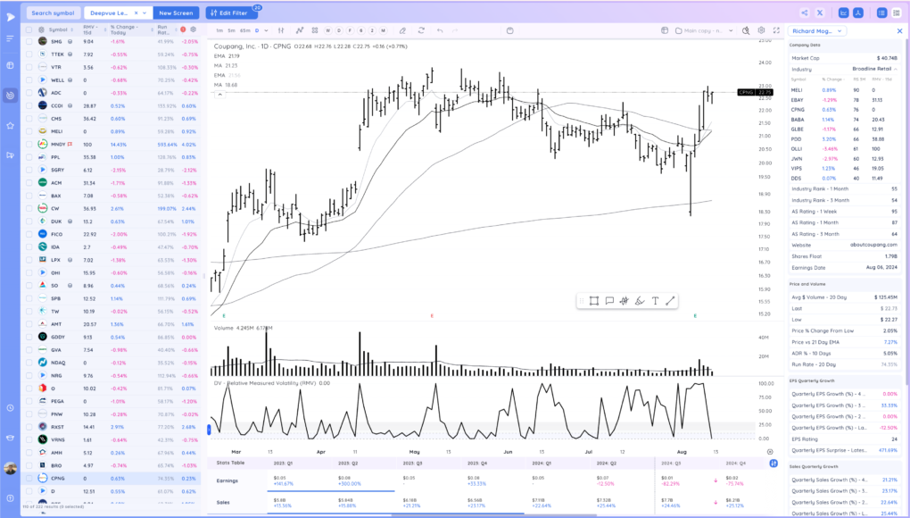The width and height of the screenshot is (910, 518).
Task: Select the 65m timeframe
Action: (244, 30)
